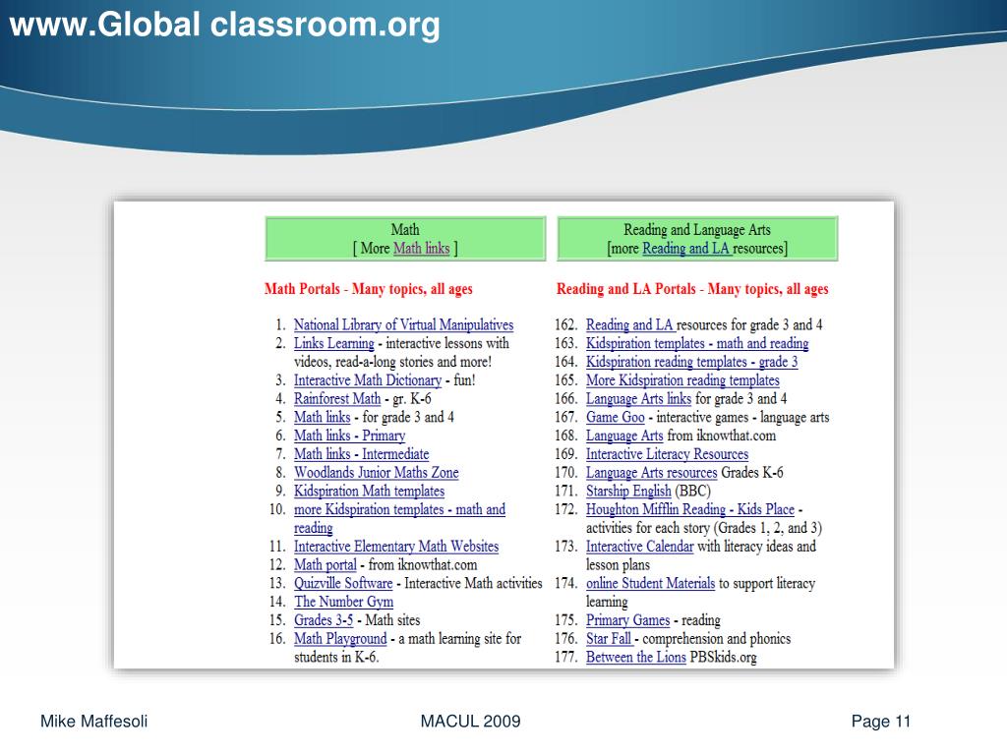Click the MACUL 2009 footer text
This screenshot has height=755, width=1007.
470,721
